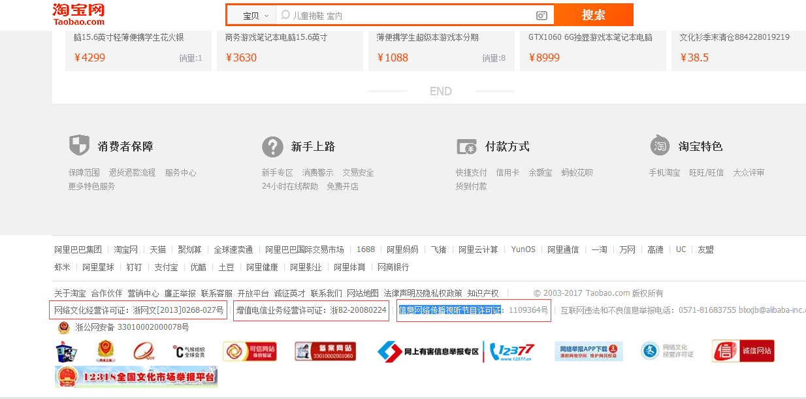Click highlighted 信息网络传播视听节目许可证 text
The width and height of the screenshot is (806, 399).
point(450,310)
